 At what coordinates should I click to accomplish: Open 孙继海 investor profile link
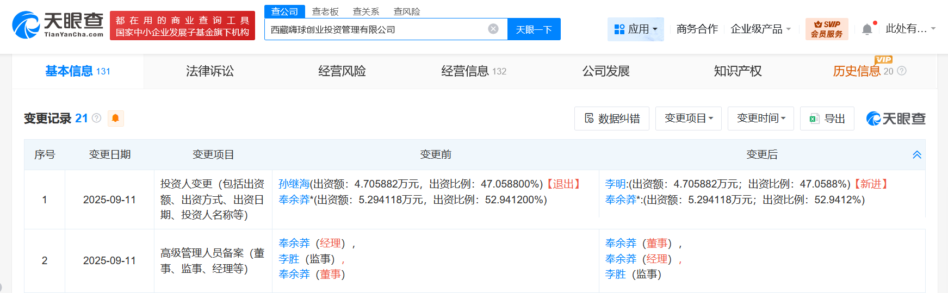(x=294, y=184)
